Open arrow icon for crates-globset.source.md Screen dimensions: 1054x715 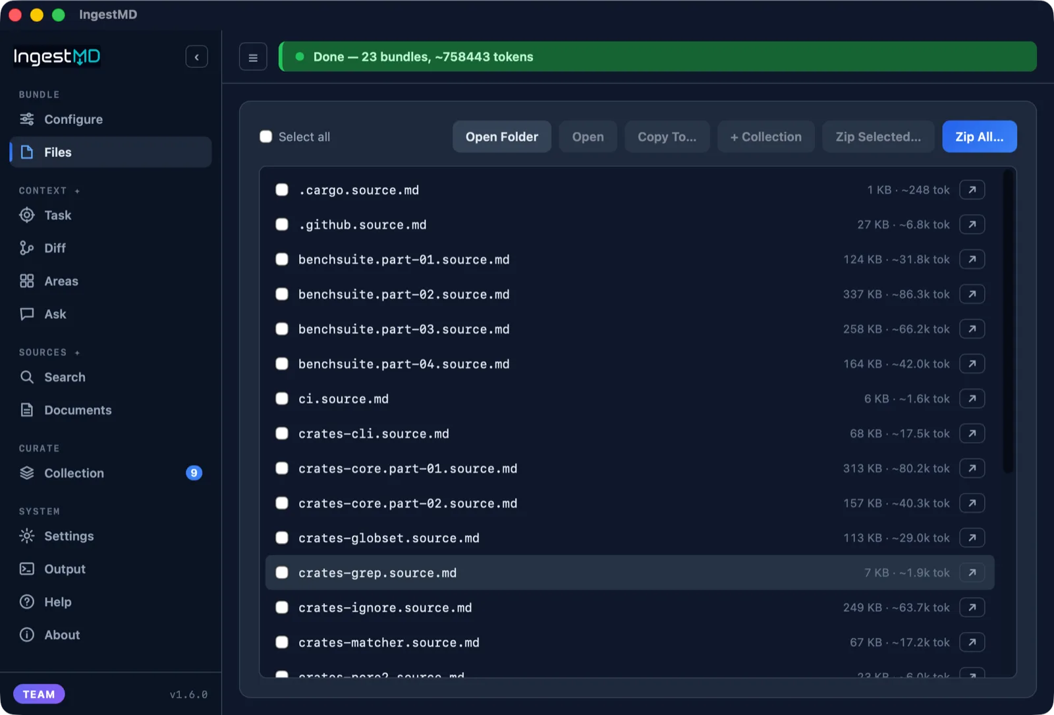click(972, 538)
